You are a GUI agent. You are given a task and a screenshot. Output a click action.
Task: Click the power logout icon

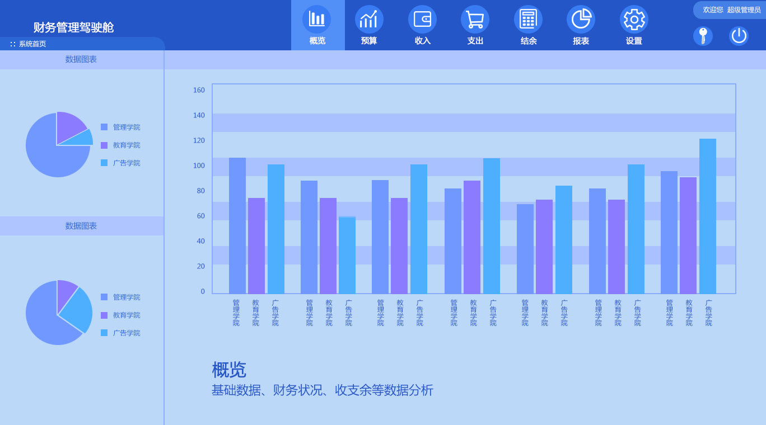[739, 36]
